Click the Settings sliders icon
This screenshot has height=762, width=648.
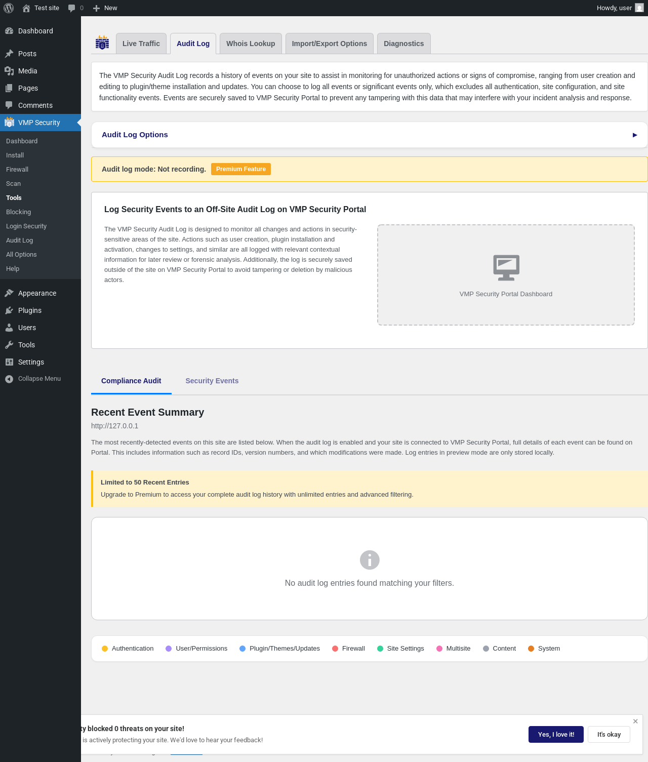pos(9,362)
